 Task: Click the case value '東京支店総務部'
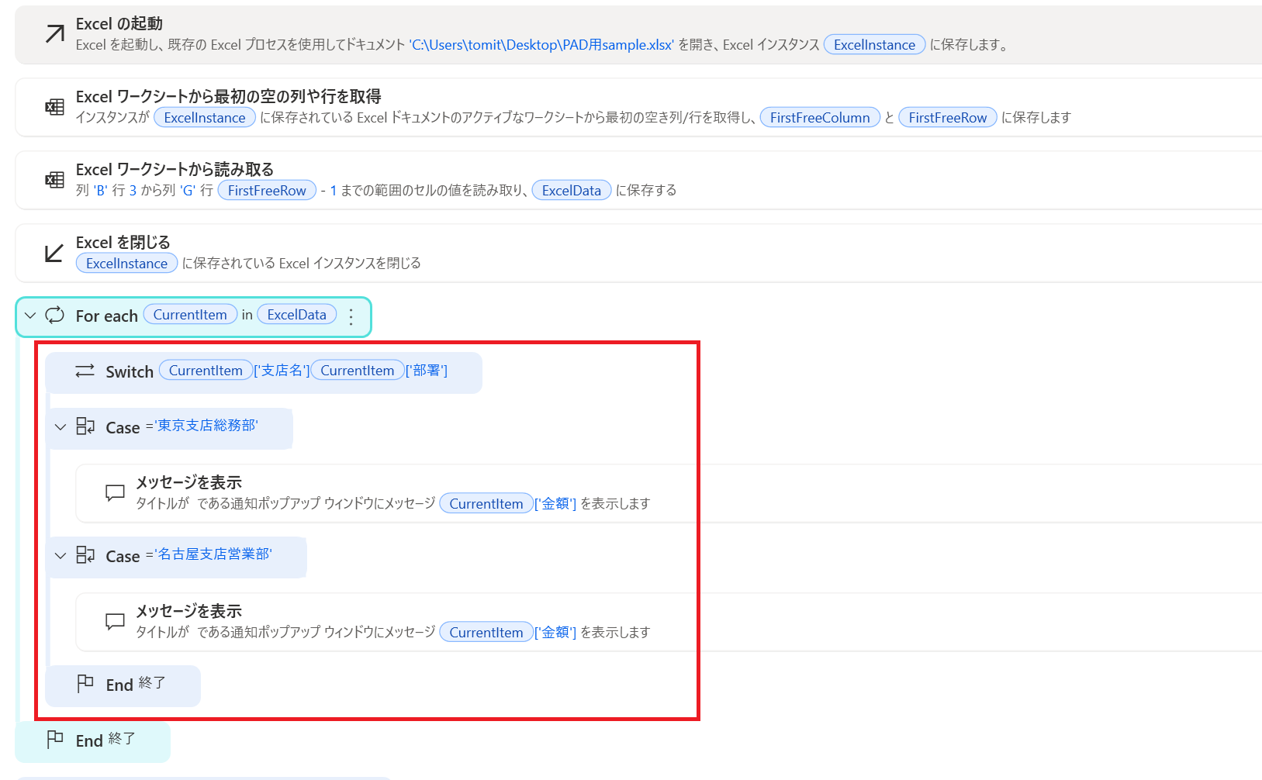coord(207,425)
